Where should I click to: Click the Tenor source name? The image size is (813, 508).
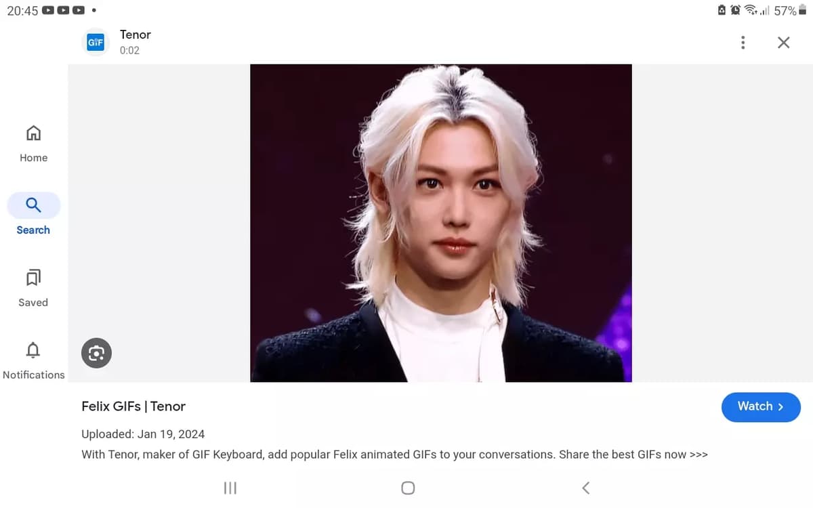pyautogui.click(x=135, y=35)
